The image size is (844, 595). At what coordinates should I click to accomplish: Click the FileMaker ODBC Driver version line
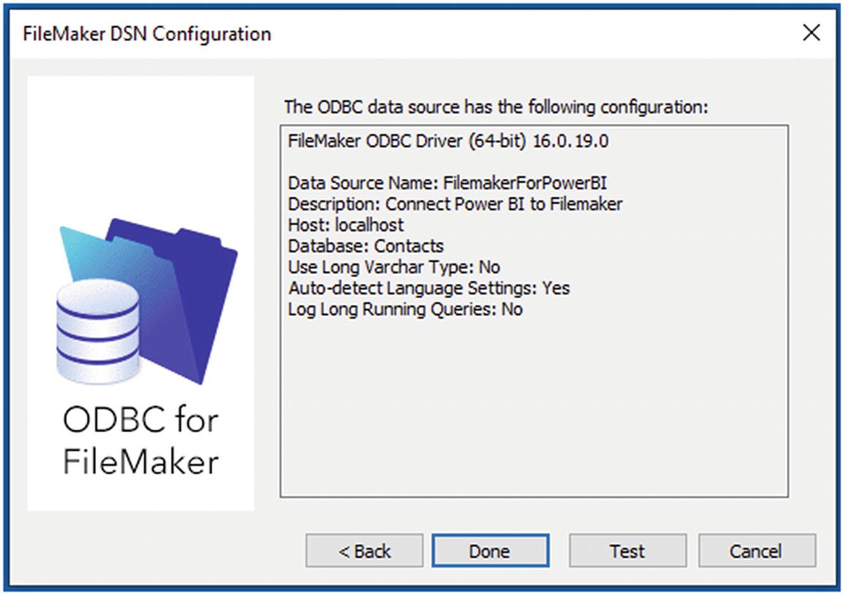click(448, 141)
